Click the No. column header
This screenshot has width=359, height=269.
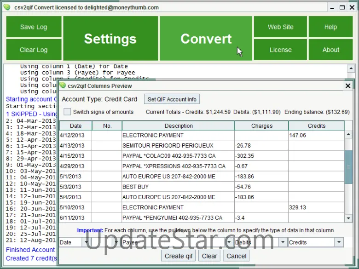[107, 126]
